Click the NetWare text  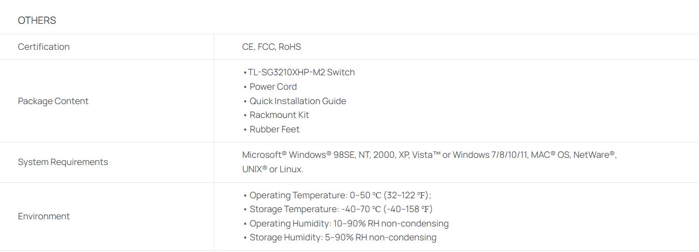click(x=594, y=155)
